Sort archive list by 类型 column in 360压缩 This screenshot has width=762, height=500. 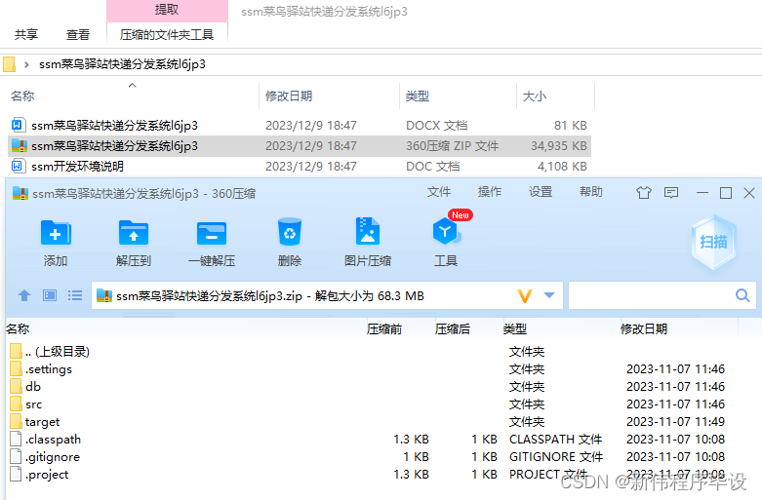(515, 329)
